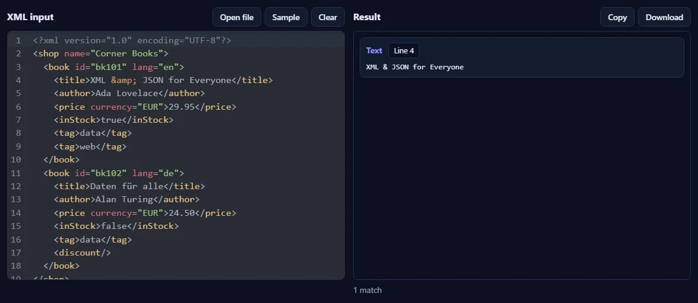The height and width of the screenshot is (303, 698).
Task: Click the 'XML input' heading
Action: point(30,17)
